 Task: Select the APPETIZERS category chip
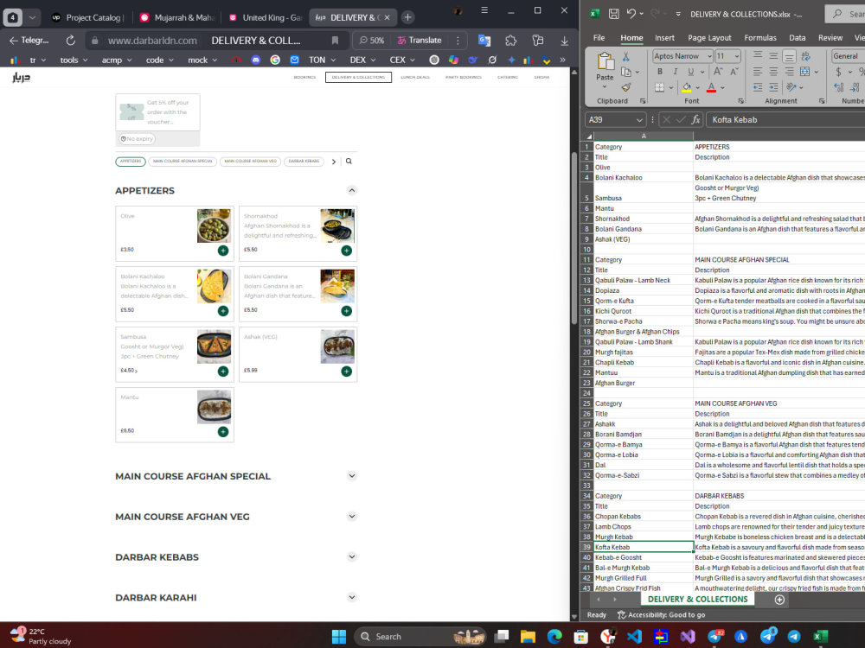[x=131, y=162]
